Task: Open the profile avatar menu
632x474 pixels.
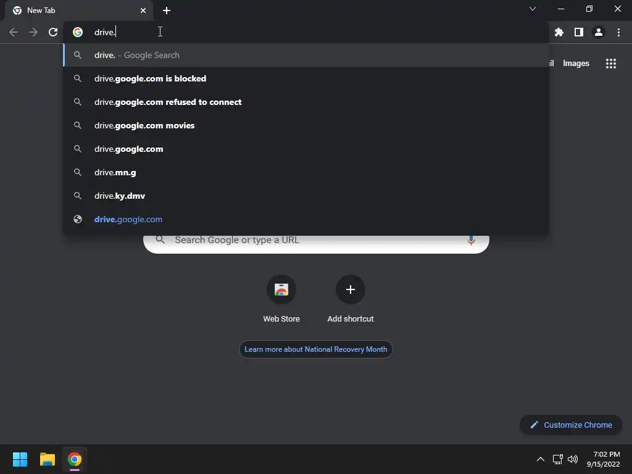Action: 599,32
